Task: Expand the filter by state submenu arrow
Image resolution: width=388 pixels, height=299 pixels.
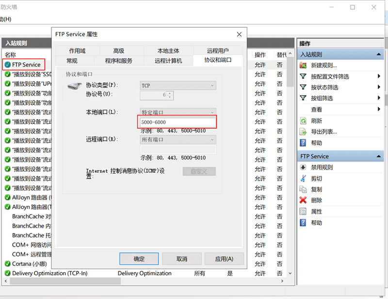Action: [x=379, y=87]
